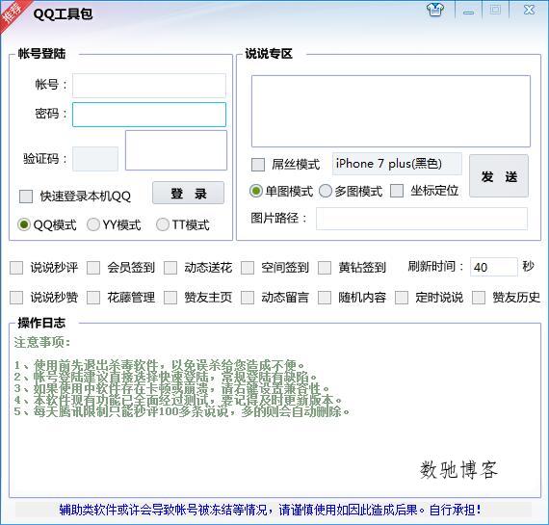Open the iPhone 7 plus(黑色) device dropdown

point(397,164)
